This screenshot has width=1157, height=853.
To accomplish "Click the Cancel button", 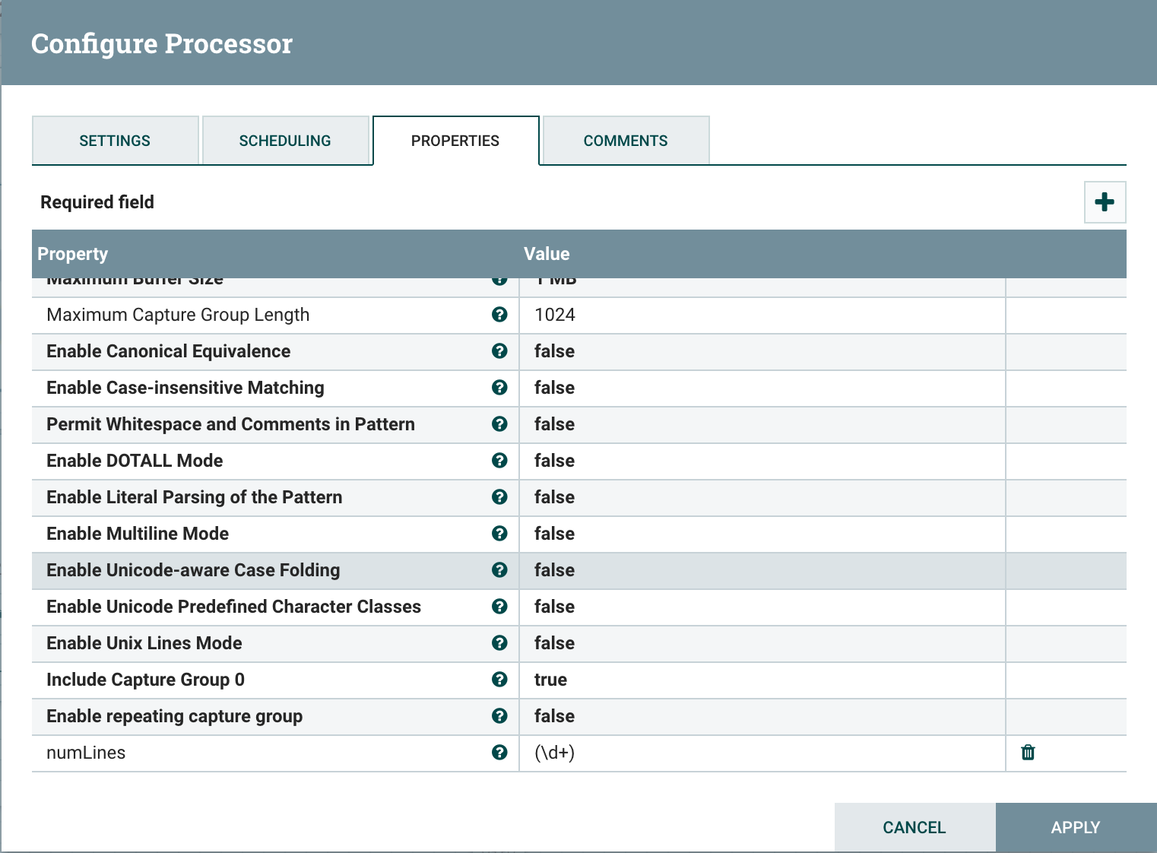I will (x=915, y=827).
